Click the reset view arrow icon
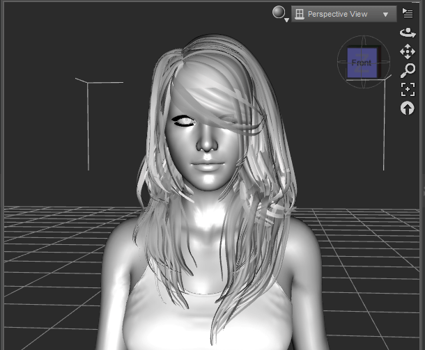Image resolution: width=425 pixels, height=350 pixels. tap(407, 109)
